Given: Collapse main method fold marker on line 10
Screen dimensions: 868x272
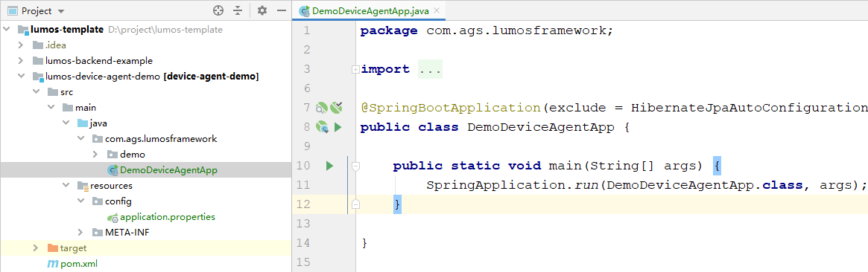Looking at the screenshot, I should (x=355, y=166).
